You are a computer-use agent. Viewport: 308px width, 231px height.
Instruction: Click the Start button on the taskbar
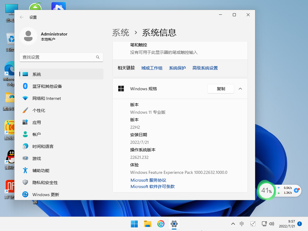click(x=134, y=224)
